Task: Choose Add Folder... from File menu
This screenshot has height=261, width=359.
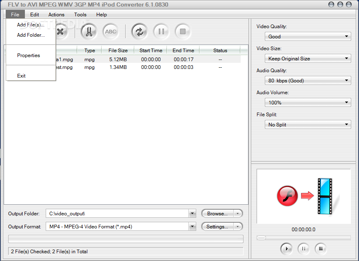Action: point(31,35)
